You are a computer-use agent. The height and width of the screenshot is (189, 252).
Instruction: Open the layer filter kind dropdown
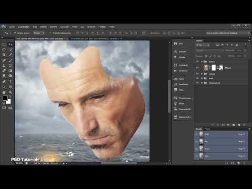(203, 45)
